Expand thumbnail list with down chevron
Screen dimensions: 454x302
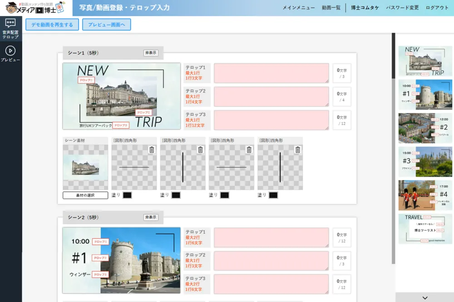click(x=424, y=297)
